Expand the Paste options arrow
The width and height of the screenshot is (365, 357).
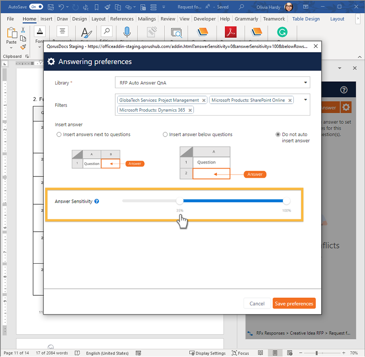coord(11,48)
